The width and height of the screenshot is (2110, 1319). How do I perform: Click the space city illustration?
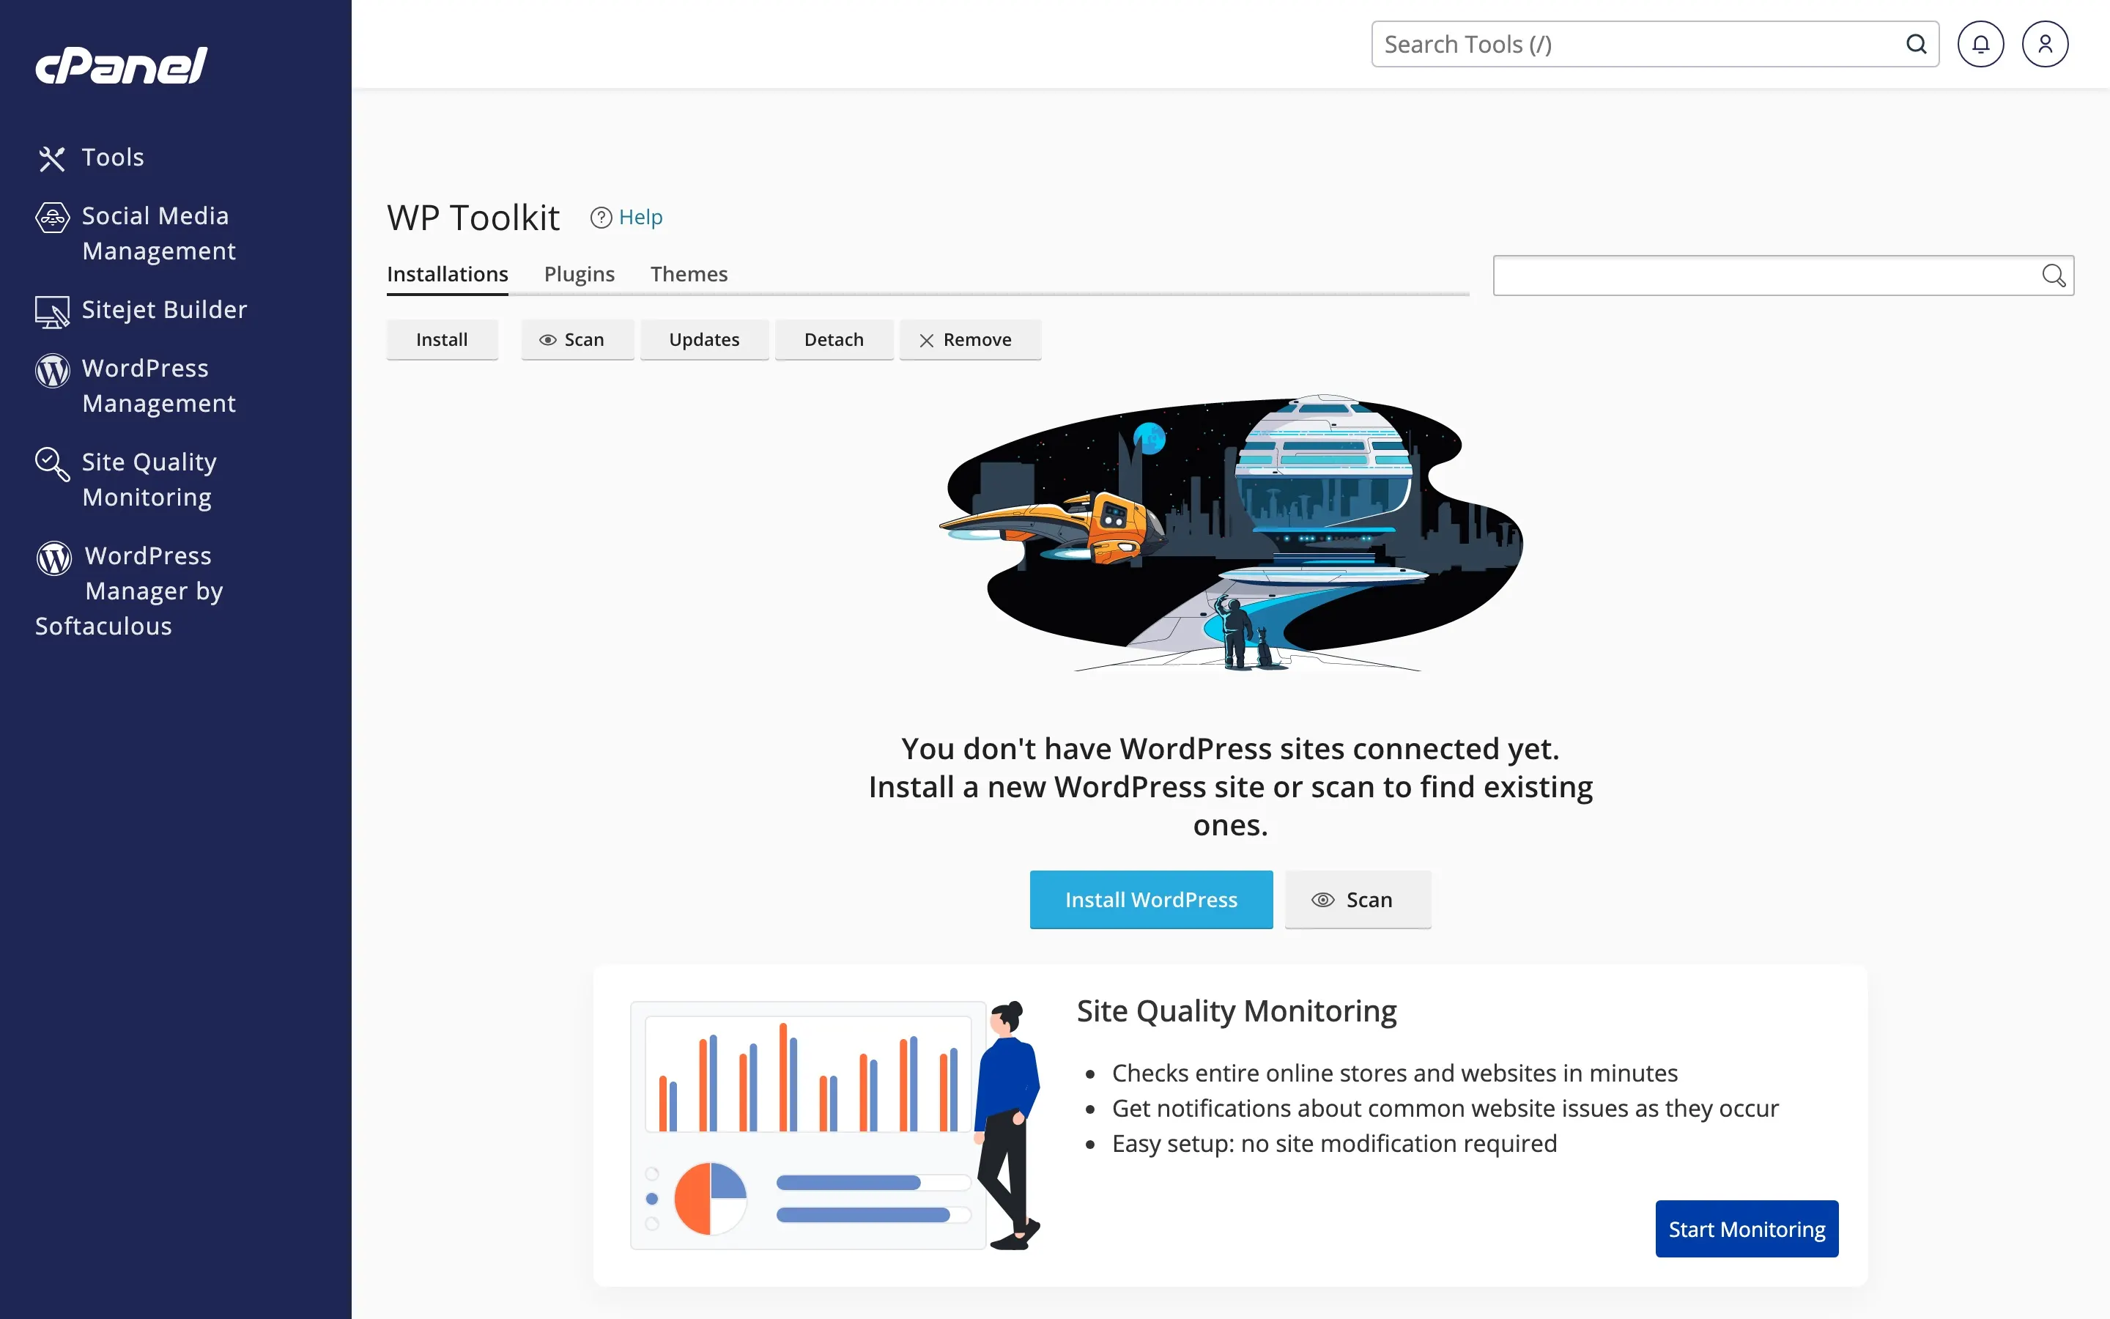[1230, 533]
